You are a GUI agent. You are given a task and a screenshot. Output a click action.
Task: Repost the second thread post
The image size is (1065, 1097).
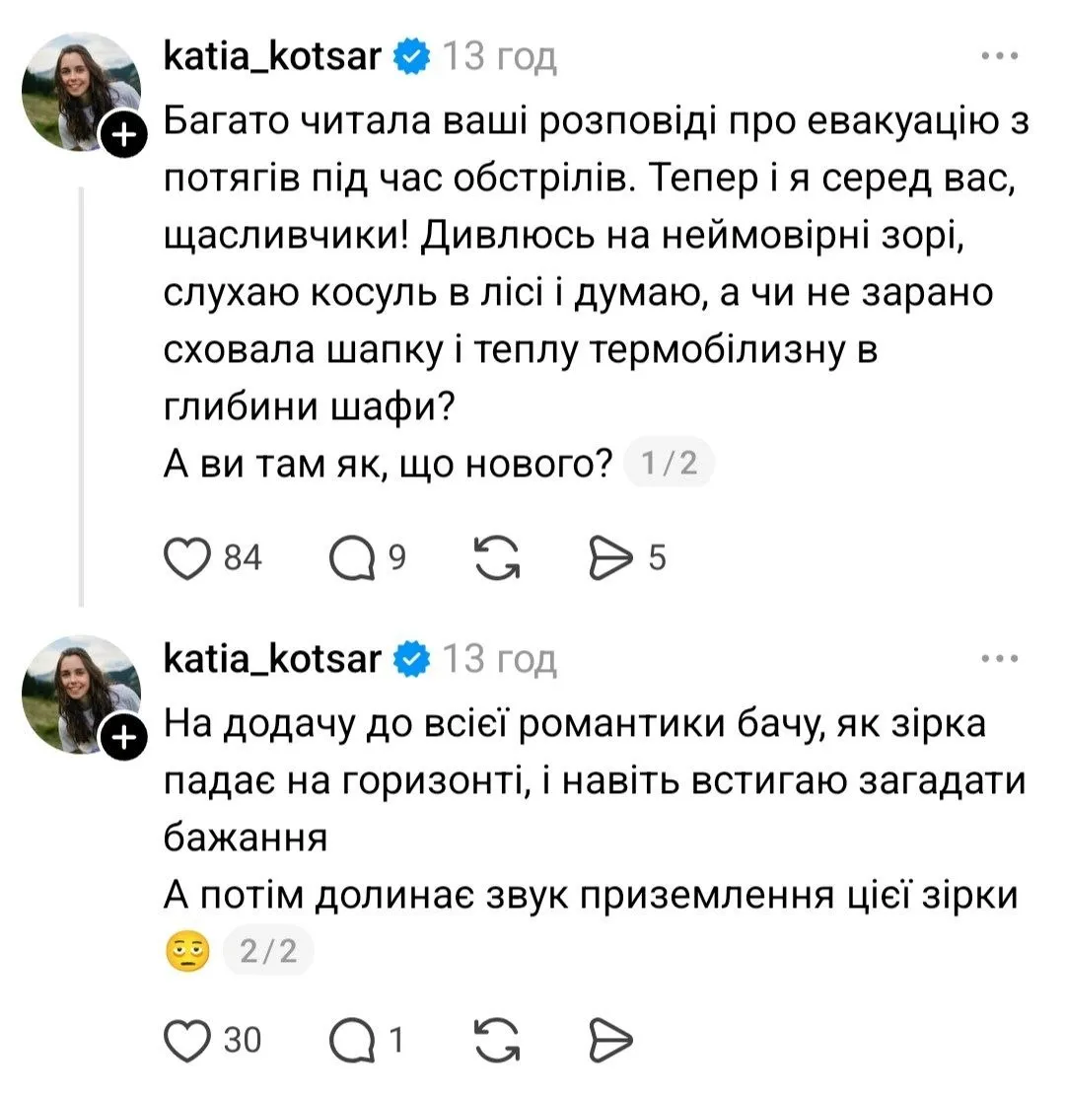(x=496, y=1041)
